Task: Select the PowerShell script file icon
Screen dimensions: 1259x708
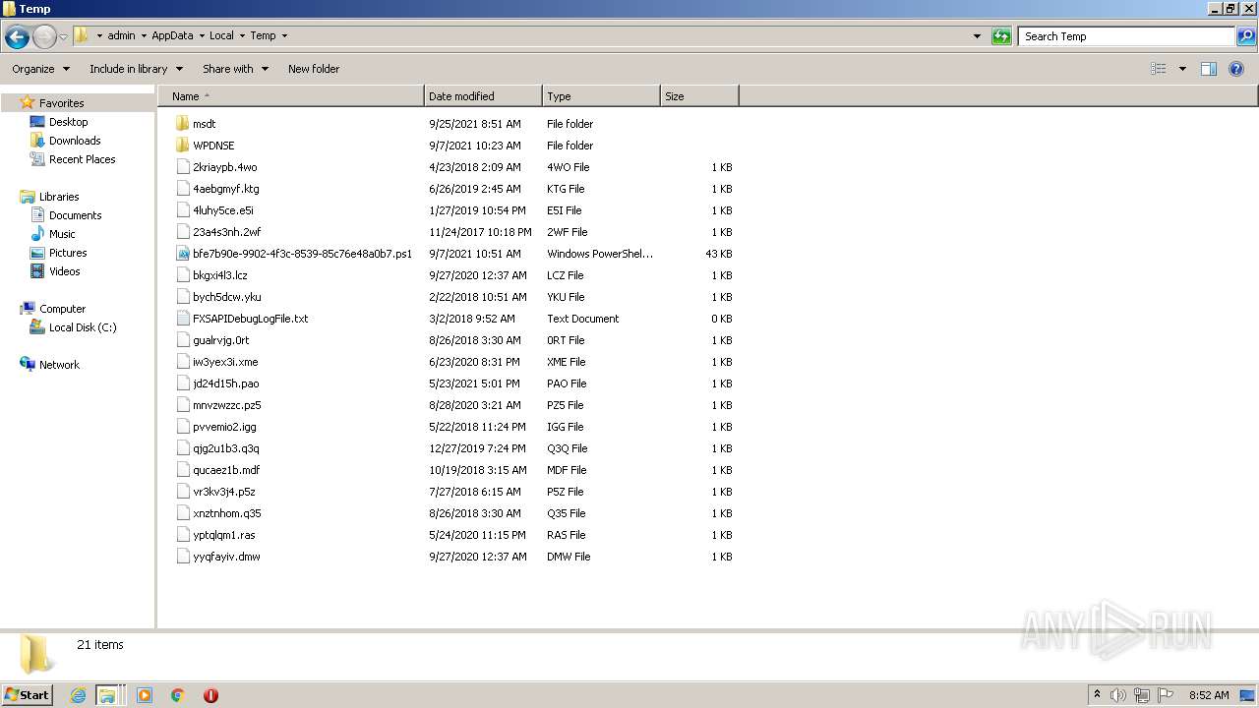Action: point(182,254)
